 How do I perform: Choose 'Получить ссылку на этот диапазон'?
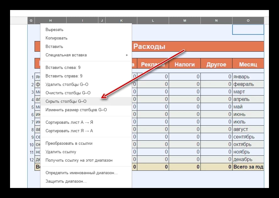point(79,160)
